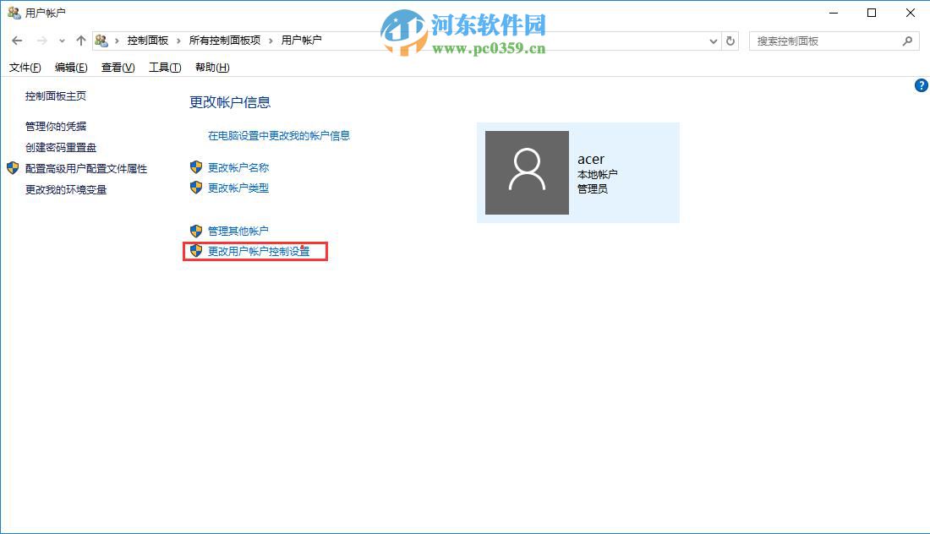Image resolution: width=930 pixels, height=534 pixels.
Task: Click the shield icon beside 更改帐户名称
Action: (195, 167)
